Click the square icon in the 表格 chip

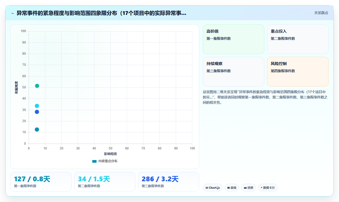[229, 188]
